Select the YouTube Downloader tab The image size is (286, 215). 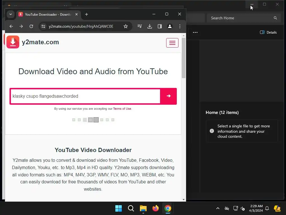pyautogui.click(x=48, y=14)
